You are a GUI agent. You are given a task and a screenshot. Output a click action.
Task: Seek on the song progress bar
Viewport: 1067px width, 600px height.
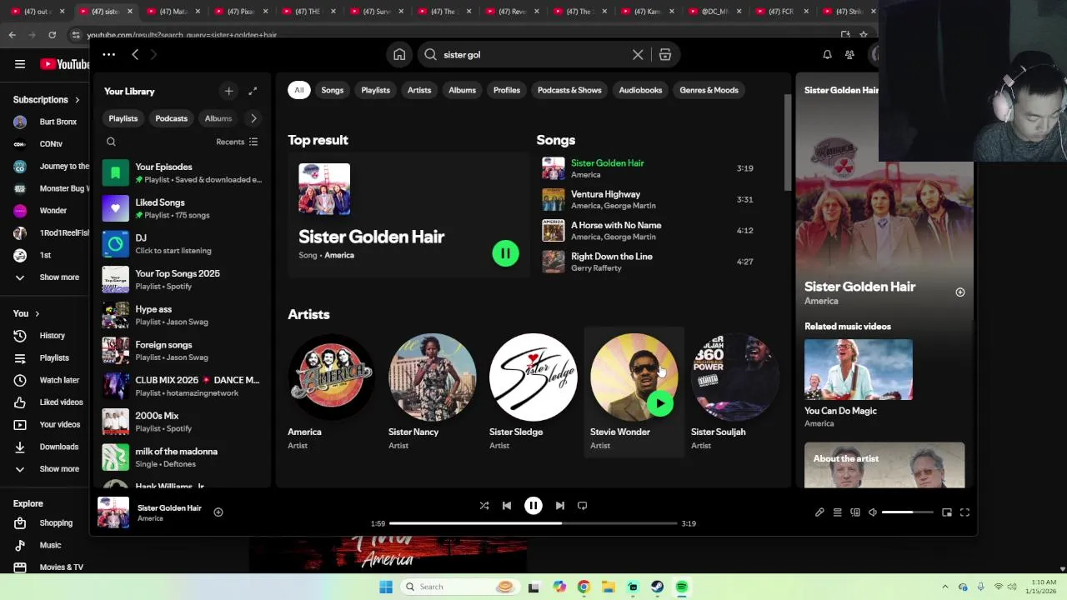(x=533, y=523)
